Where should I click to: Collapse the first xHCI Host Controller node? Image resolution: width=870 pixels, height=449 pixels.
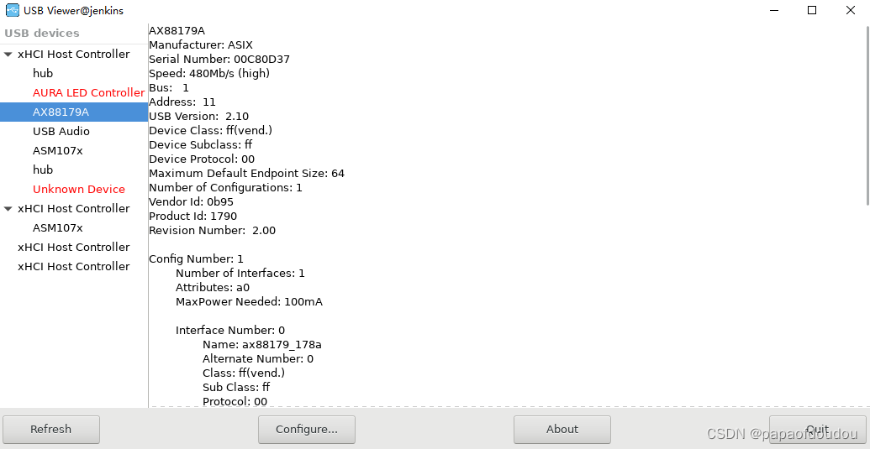[x=8, y=55]
